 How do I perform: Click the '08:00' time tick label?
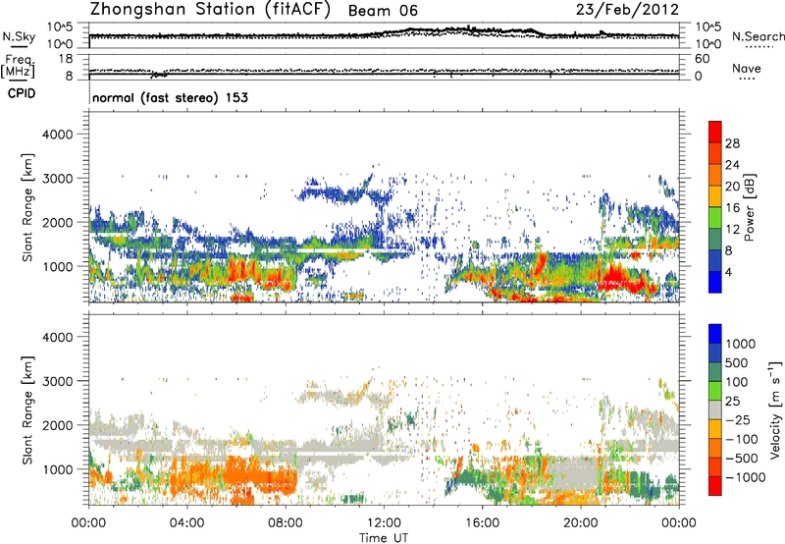[286, 523]
